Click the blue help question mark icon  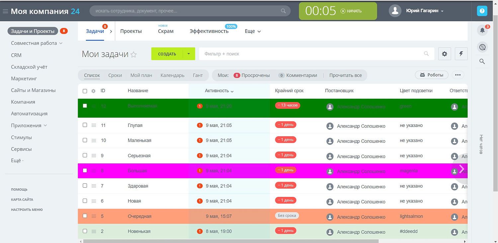click(x=482, y=11)
